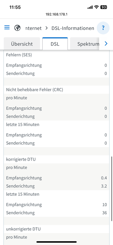Tap the globe Internet icon in the breadcrumb
This screenshot has width=113, height=245.
(x=17, y=28)
